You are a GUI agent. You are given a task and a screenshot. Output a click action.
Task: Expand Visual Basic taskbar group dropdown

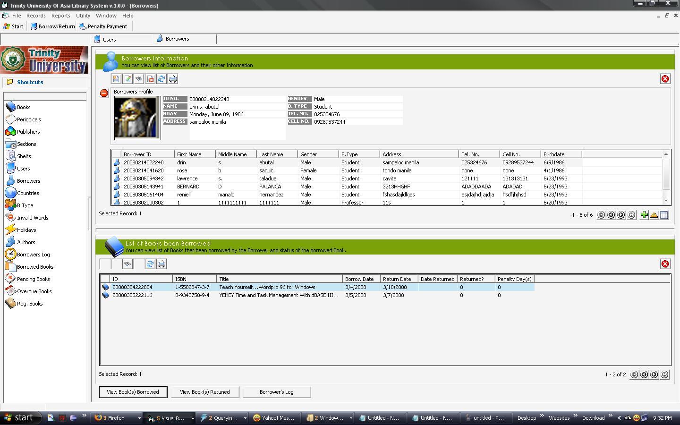click(x=192, y=418)
